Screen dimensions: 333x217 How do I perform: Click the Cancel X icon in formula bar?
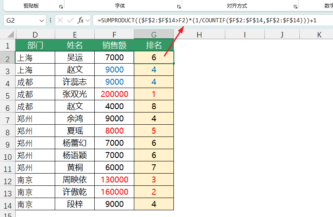(x=60, y=20)
